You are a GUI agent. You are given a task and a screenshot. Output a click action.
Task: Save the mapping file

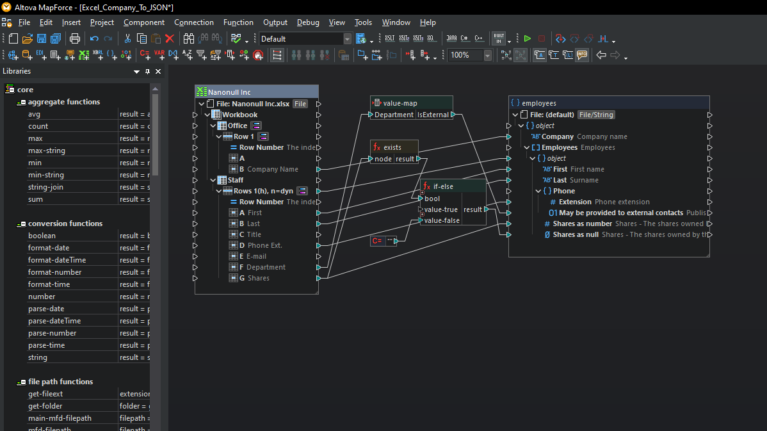(42, 38)
